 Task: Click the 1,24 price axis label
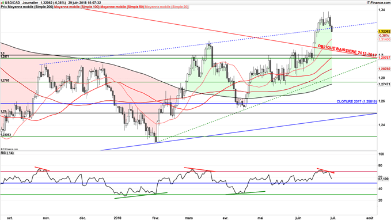(381, 125)
